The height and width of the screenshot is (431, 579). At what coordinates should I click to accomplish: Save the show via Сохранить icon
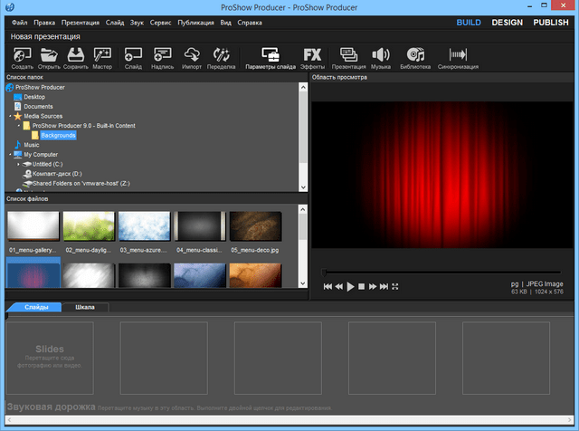point(75,56)
